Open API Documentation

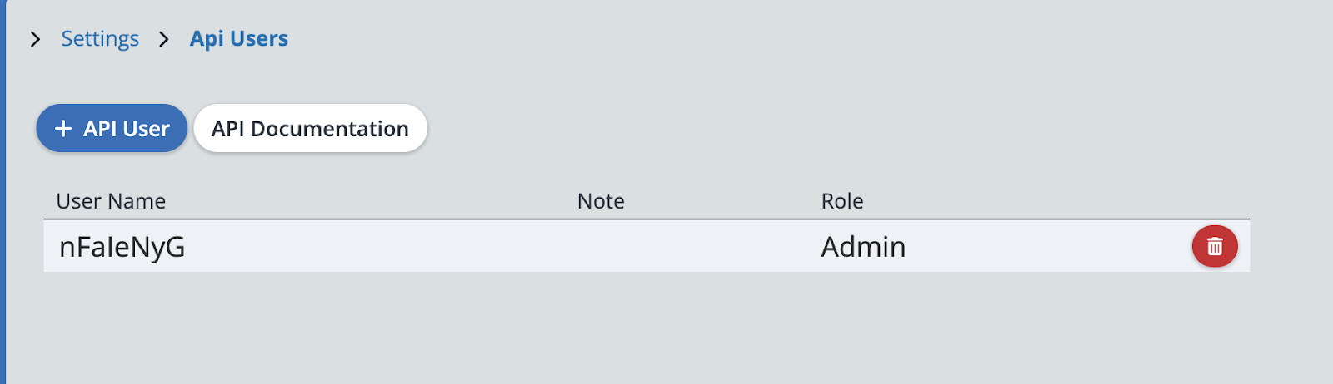pos(310,129)
